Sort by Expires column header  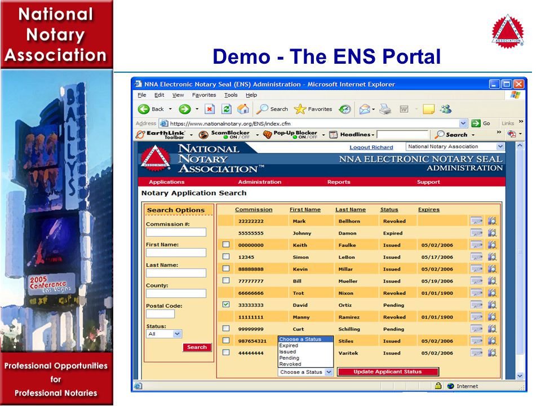429,210
